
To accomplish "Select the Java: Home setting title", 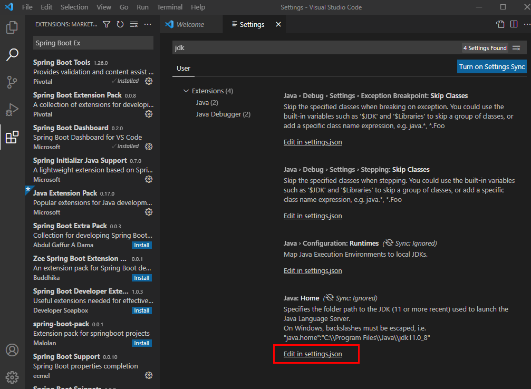I will 302,298.
